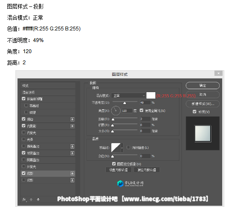The height and width of the screenshot is (207, 232).
Task: Click the 取消 button
Action: 202,95
